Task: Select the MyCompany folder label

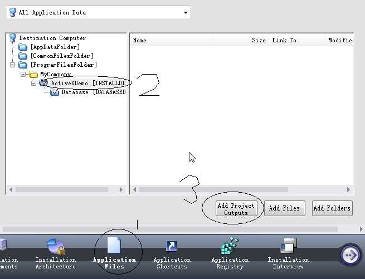Action: pos(55,74)
